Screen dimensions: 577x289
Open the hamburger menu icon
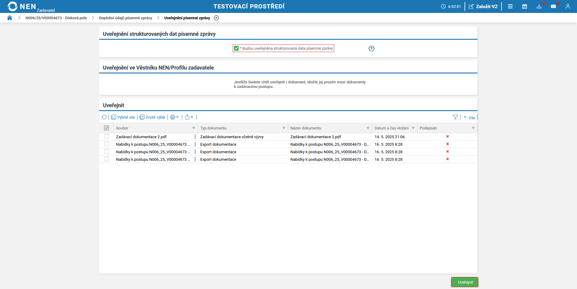pyautogui.click(x=510, y=6)
